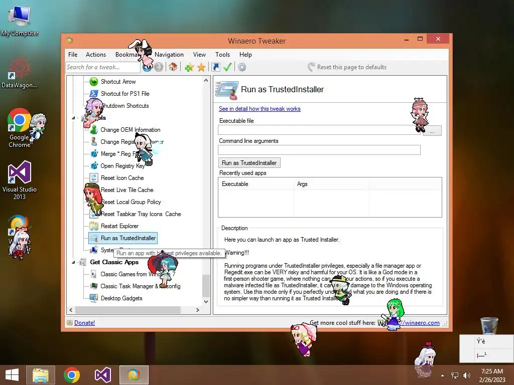Click the Args column header
Image resolution: width=514 pixels, height=385 pixels.
point(331,184)
